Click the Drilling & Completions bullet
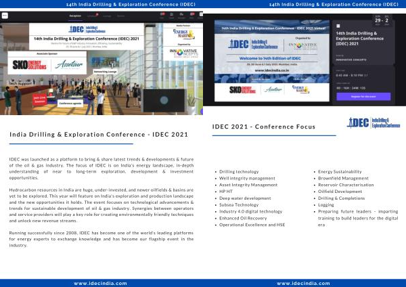 (x=341, y=198)
